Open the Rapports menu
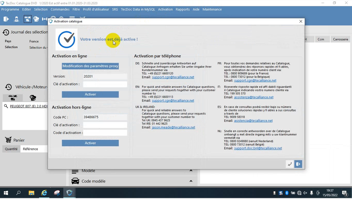The width and height of the screenshot is (352, 199). point(183,9)
